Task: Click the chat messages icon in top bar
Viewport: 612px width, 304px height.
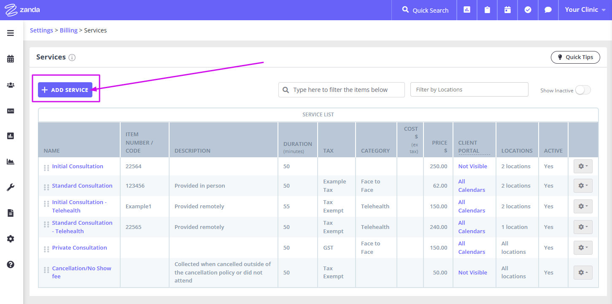Action: (548, 10)
